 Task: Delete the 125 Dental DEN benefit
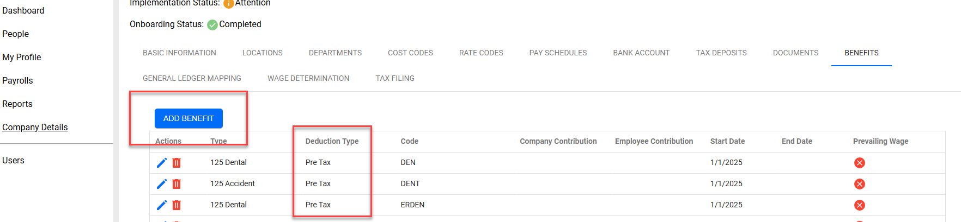(x=177, y=163)
